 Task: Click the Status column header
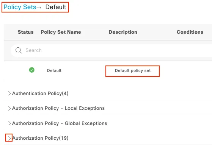tap(25, 32)
